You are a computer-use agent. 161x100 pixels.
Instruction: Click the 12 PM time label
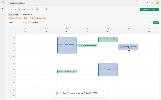click(x=13, y=57)
